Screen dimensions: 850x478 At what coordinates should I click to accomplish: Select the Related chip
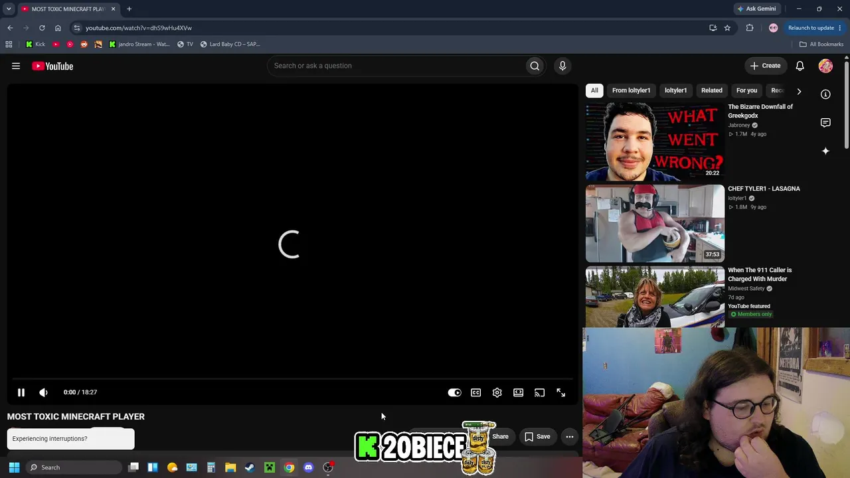point(712,90)
